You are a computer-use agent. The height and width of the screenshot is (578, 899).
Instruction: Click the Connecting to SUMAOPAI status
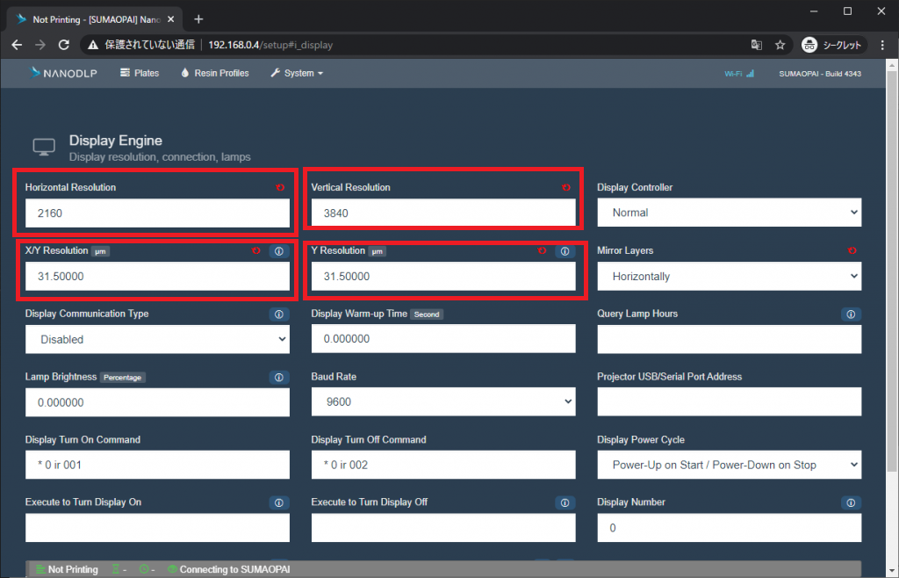tap(229, 569)
